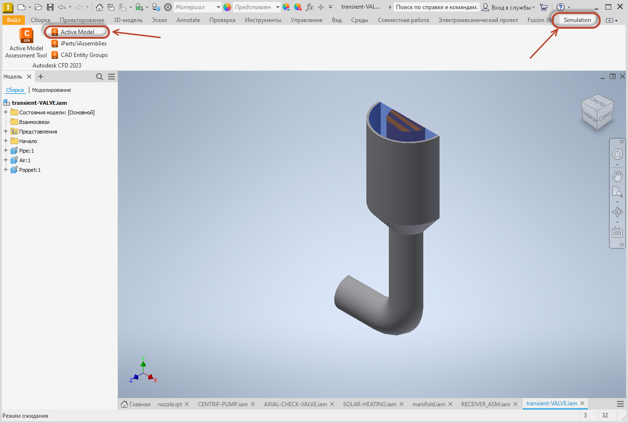Screen dimensions: 628x423
Task: Expand the Представления node
Action: (x=6, y=132)
